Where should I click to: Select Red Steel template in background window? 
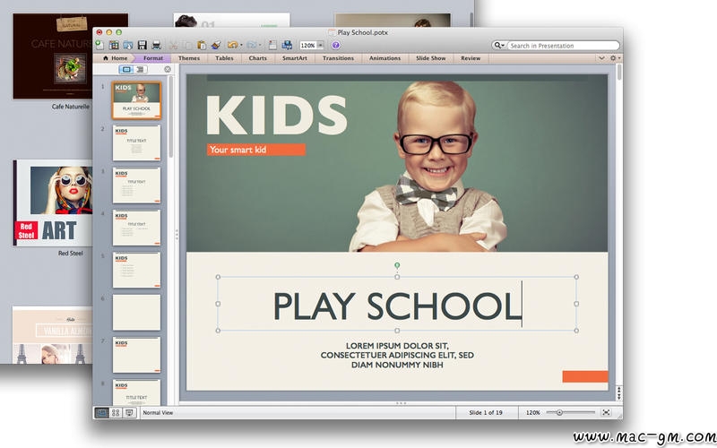click(x=53, y=203)
